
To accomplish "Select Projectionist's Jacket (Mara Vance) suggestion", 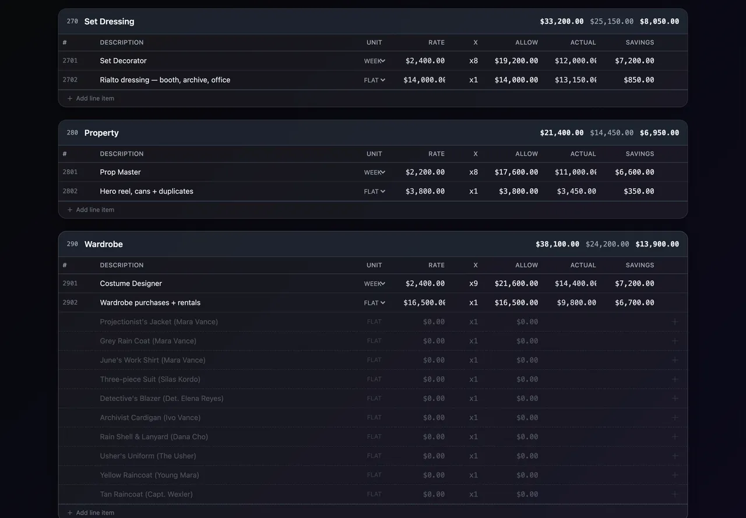I will [x=159, y=322].
